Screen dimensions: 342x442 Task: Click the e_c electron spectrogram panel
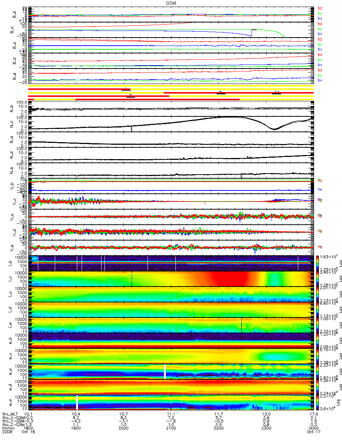171,356
